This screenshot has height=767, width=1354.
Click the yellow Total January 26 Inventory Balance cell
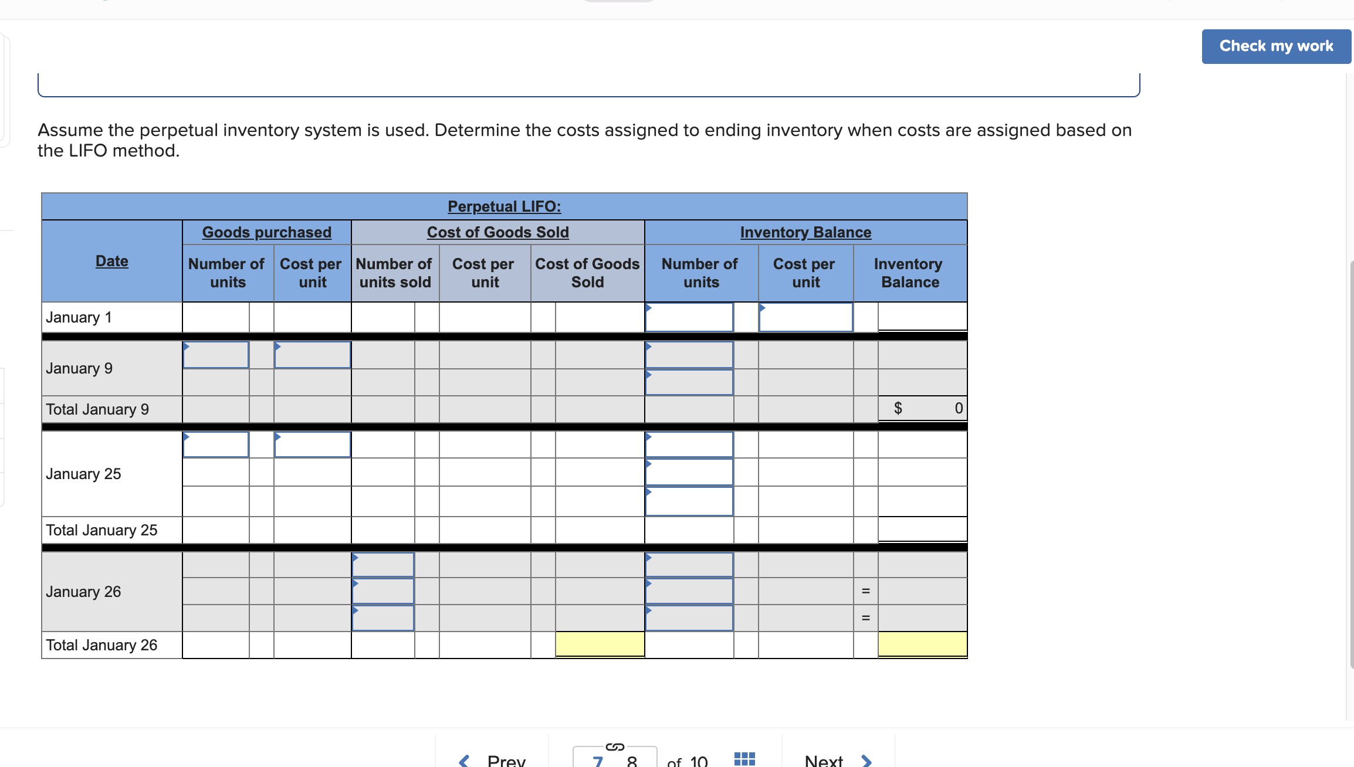tap(922, 644)
